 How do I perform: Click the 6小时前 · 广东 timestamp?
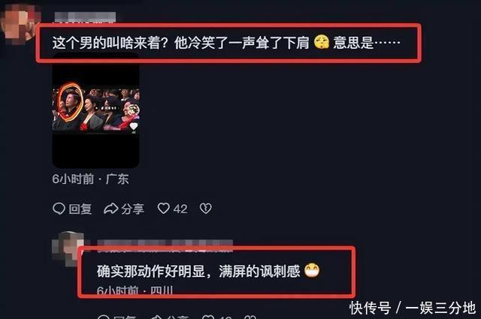click(90, 179)
